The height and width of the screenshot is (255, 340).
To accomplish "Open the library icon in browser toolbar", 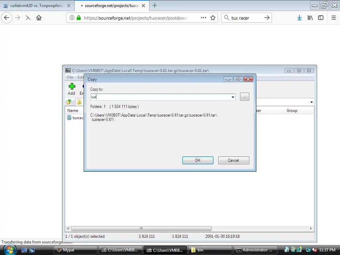I will (x=310, y=18).
